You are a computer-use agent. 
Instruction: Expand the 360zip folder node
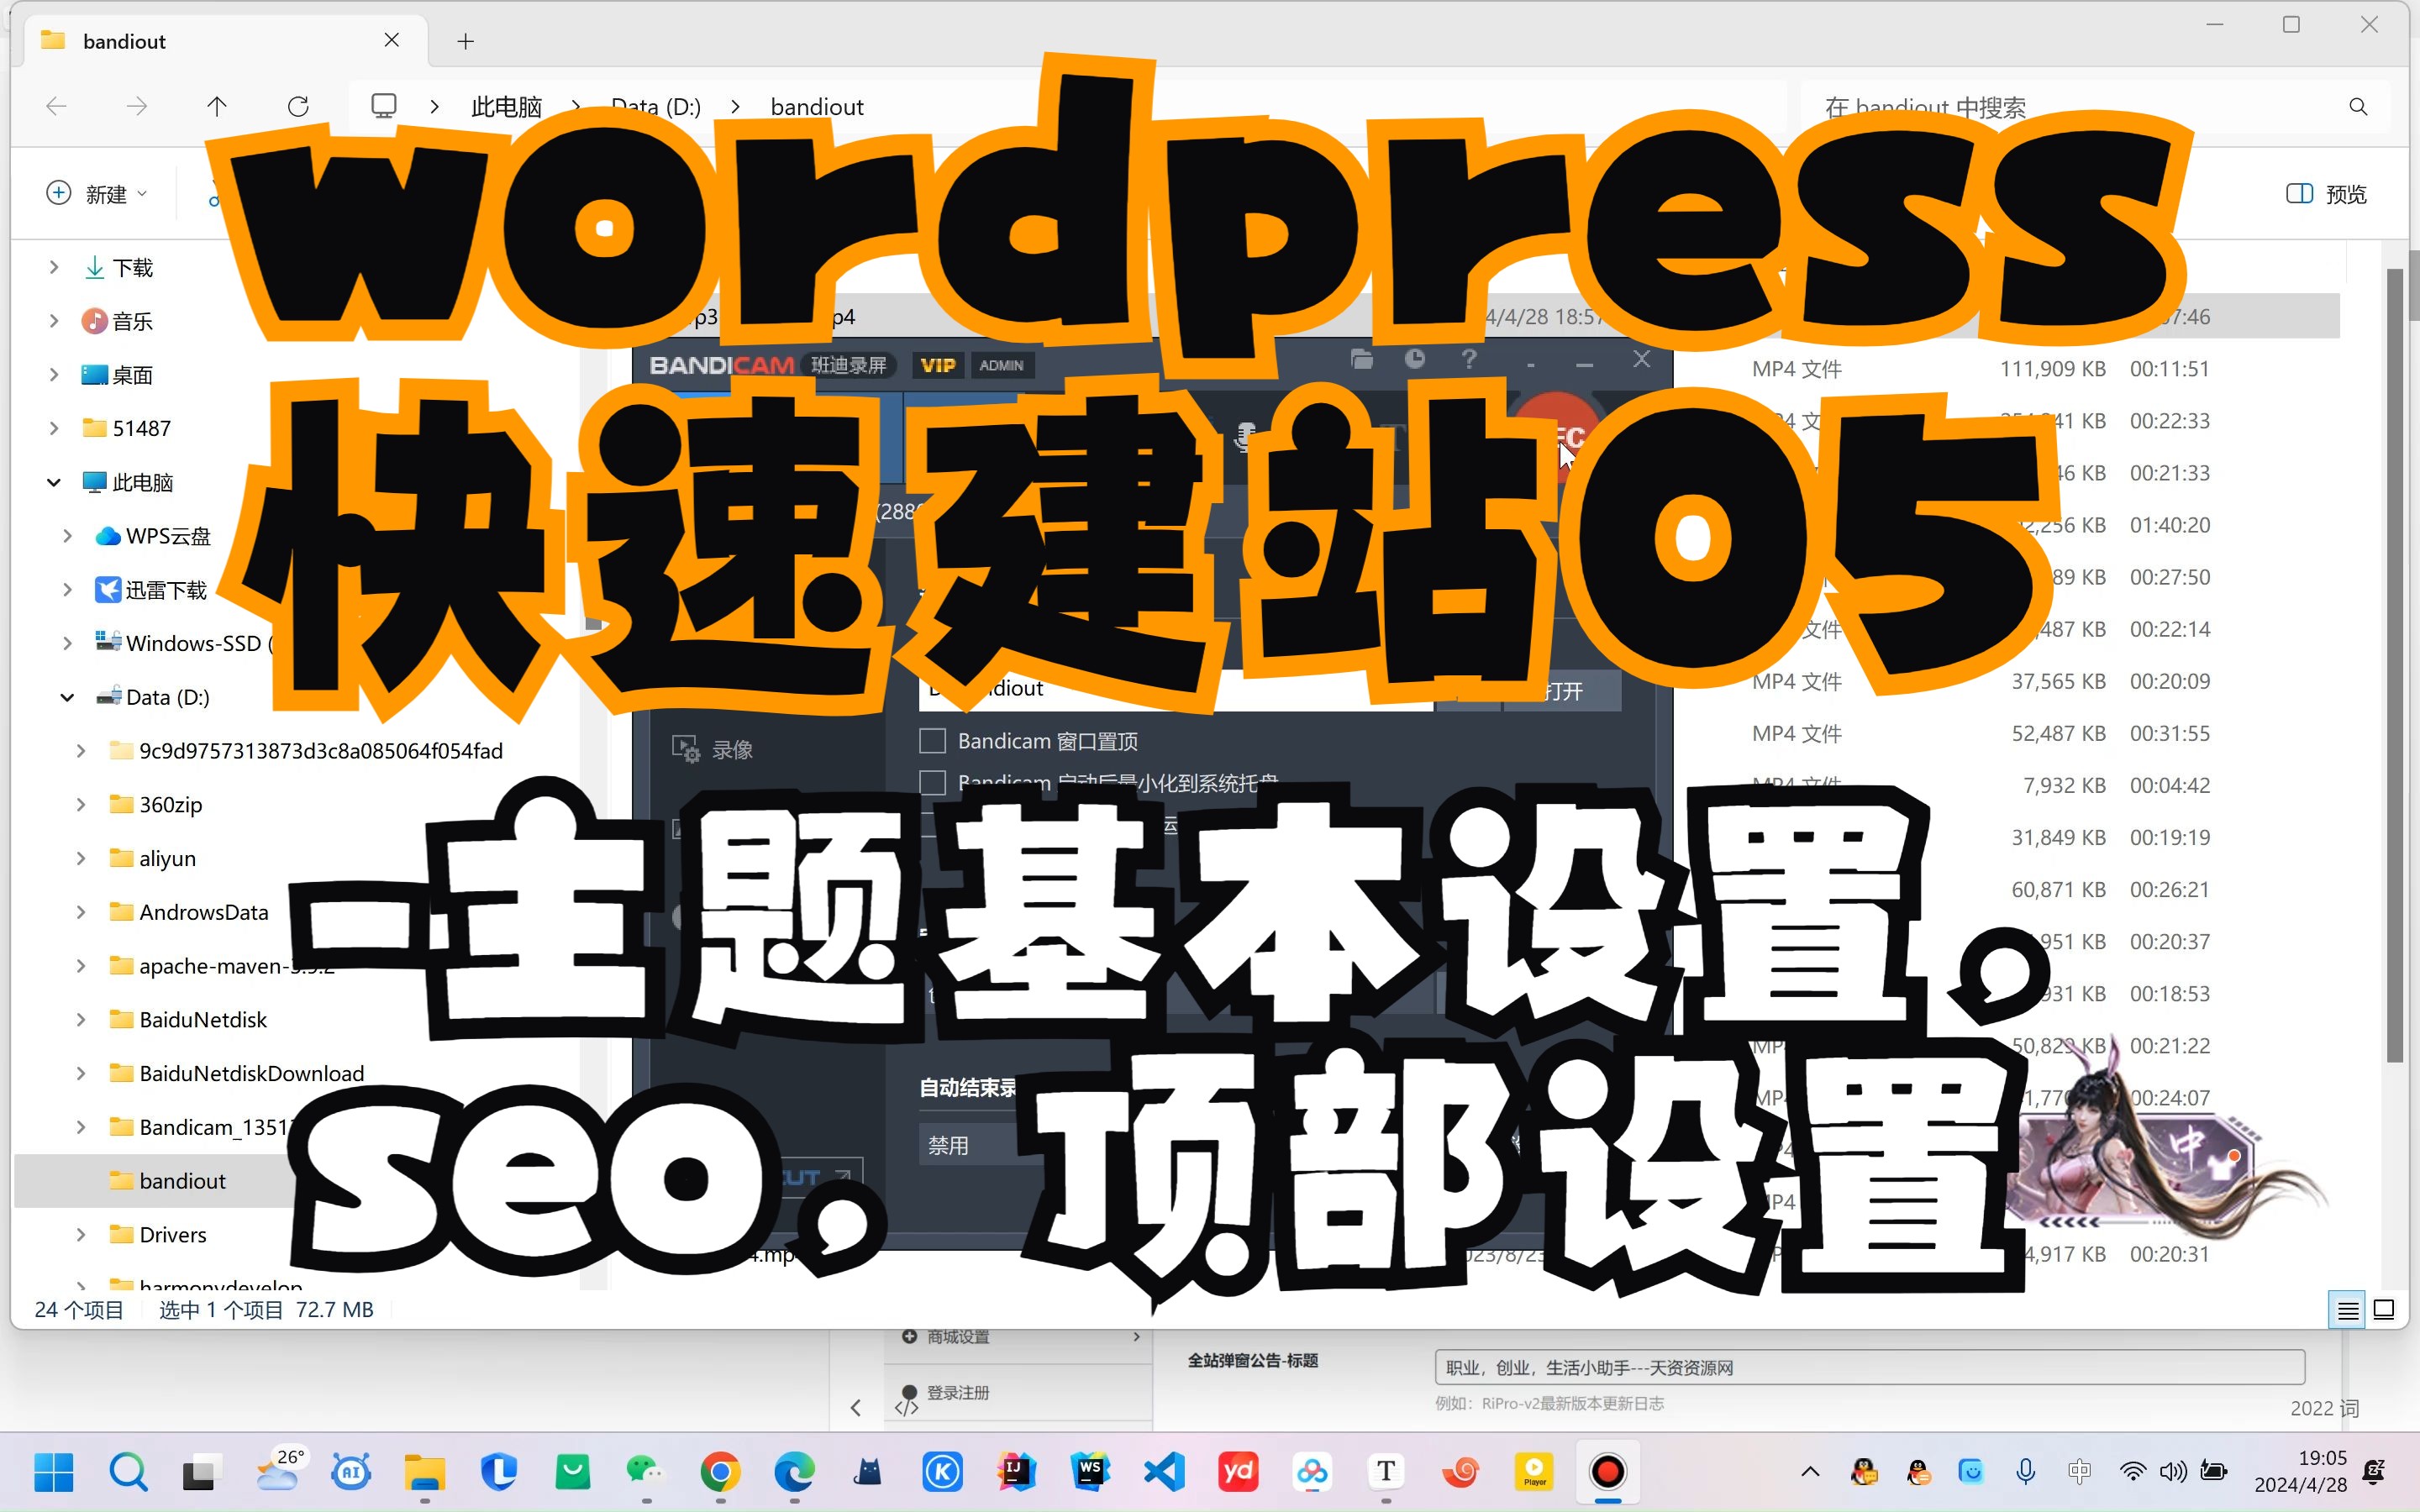tap(81, 804)
